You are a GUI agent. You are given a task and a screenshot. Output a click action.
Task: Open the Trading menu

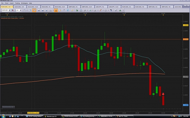[17, 3]
